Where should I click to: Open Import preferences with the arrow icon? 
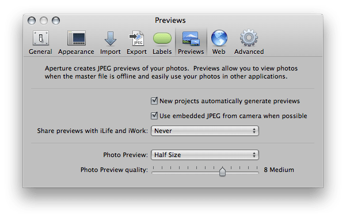click(111, 38)
